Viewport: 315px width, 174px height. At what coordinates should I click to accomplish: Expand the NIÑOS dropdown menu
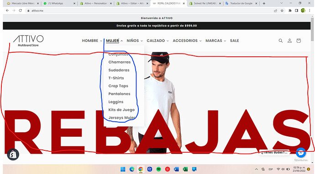click(x=135, y=40)
